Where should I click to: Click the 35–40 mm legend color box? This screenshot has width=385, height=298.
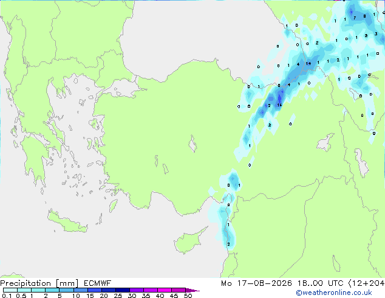point(150,290)
